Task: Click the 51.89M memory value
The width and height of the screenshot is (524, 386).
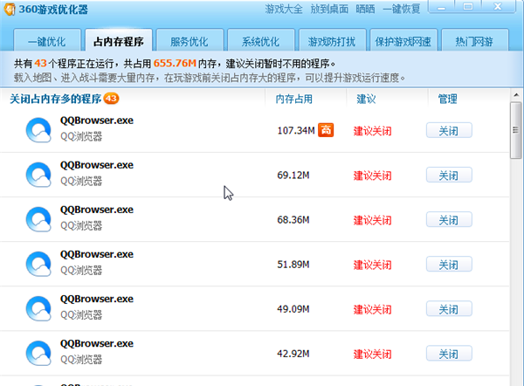Action: pyautogui.click(x=293, y=265)
